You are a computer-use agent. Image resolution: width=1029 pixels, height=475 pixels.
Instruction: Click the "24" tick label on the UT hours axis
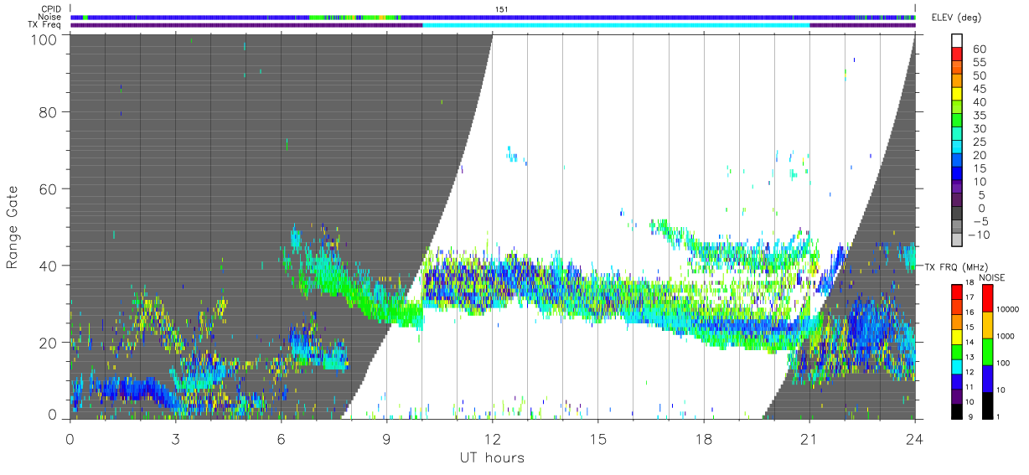(914, 438)
